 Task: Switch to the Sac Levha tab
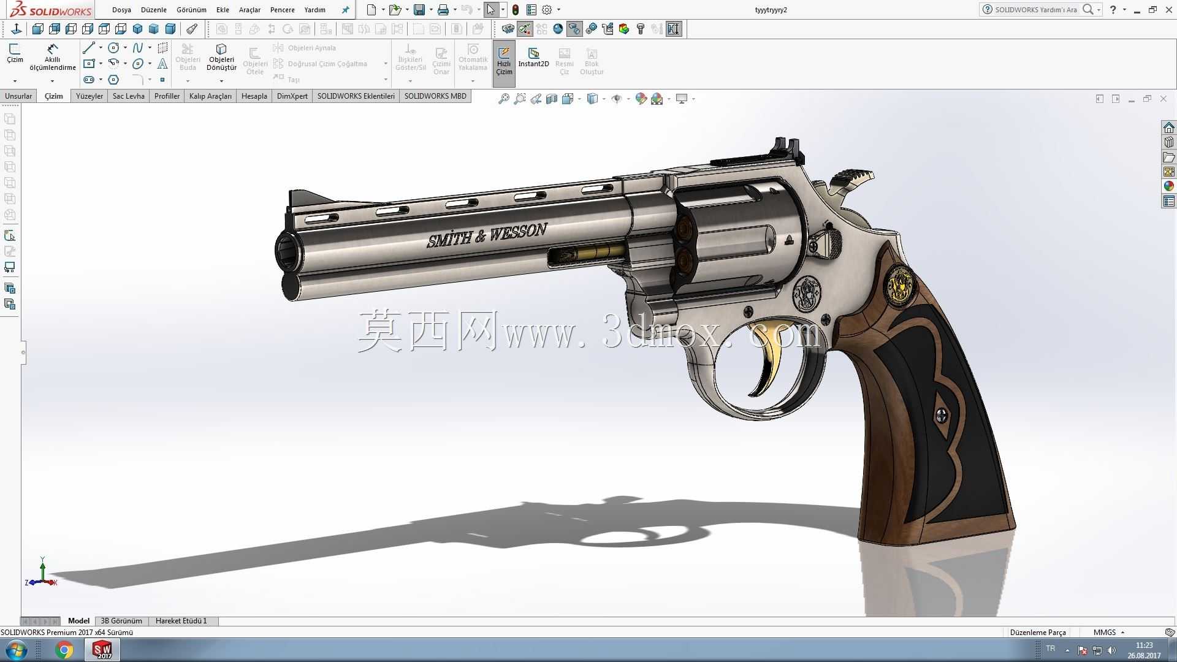tap(129, 96)
